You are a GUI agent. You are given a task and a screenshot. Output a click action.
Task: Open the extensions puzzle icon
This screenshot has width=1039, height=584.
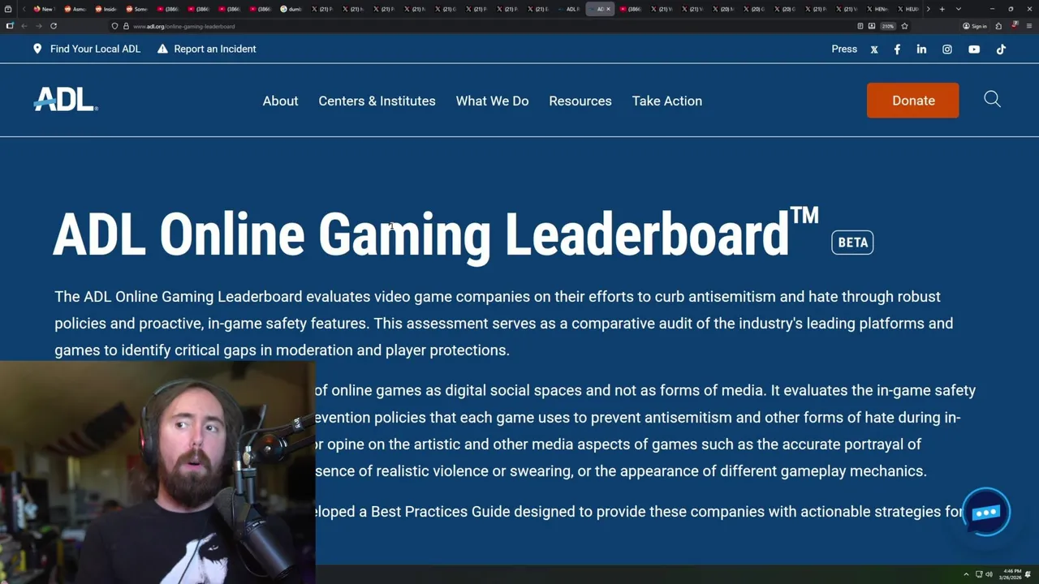pos(998,26)
